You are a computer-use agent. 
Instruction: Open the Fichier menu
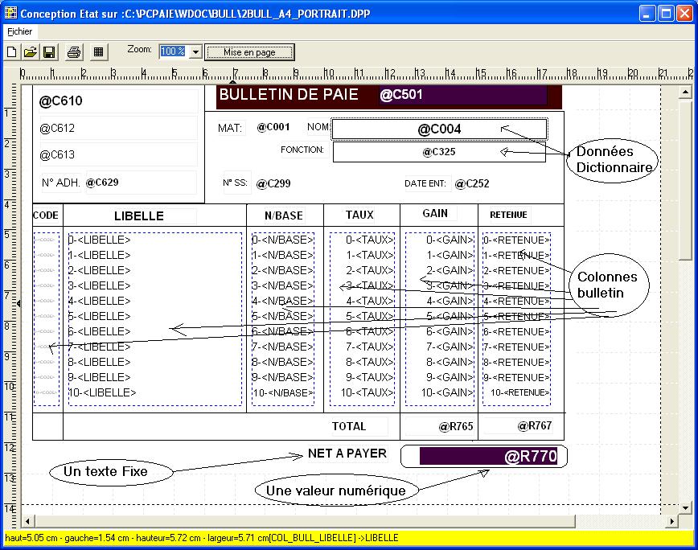pos(19,31)
